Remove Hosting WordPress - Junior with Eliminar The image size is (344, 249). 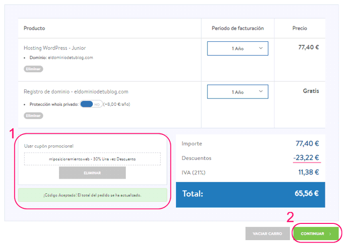[33, 69]
